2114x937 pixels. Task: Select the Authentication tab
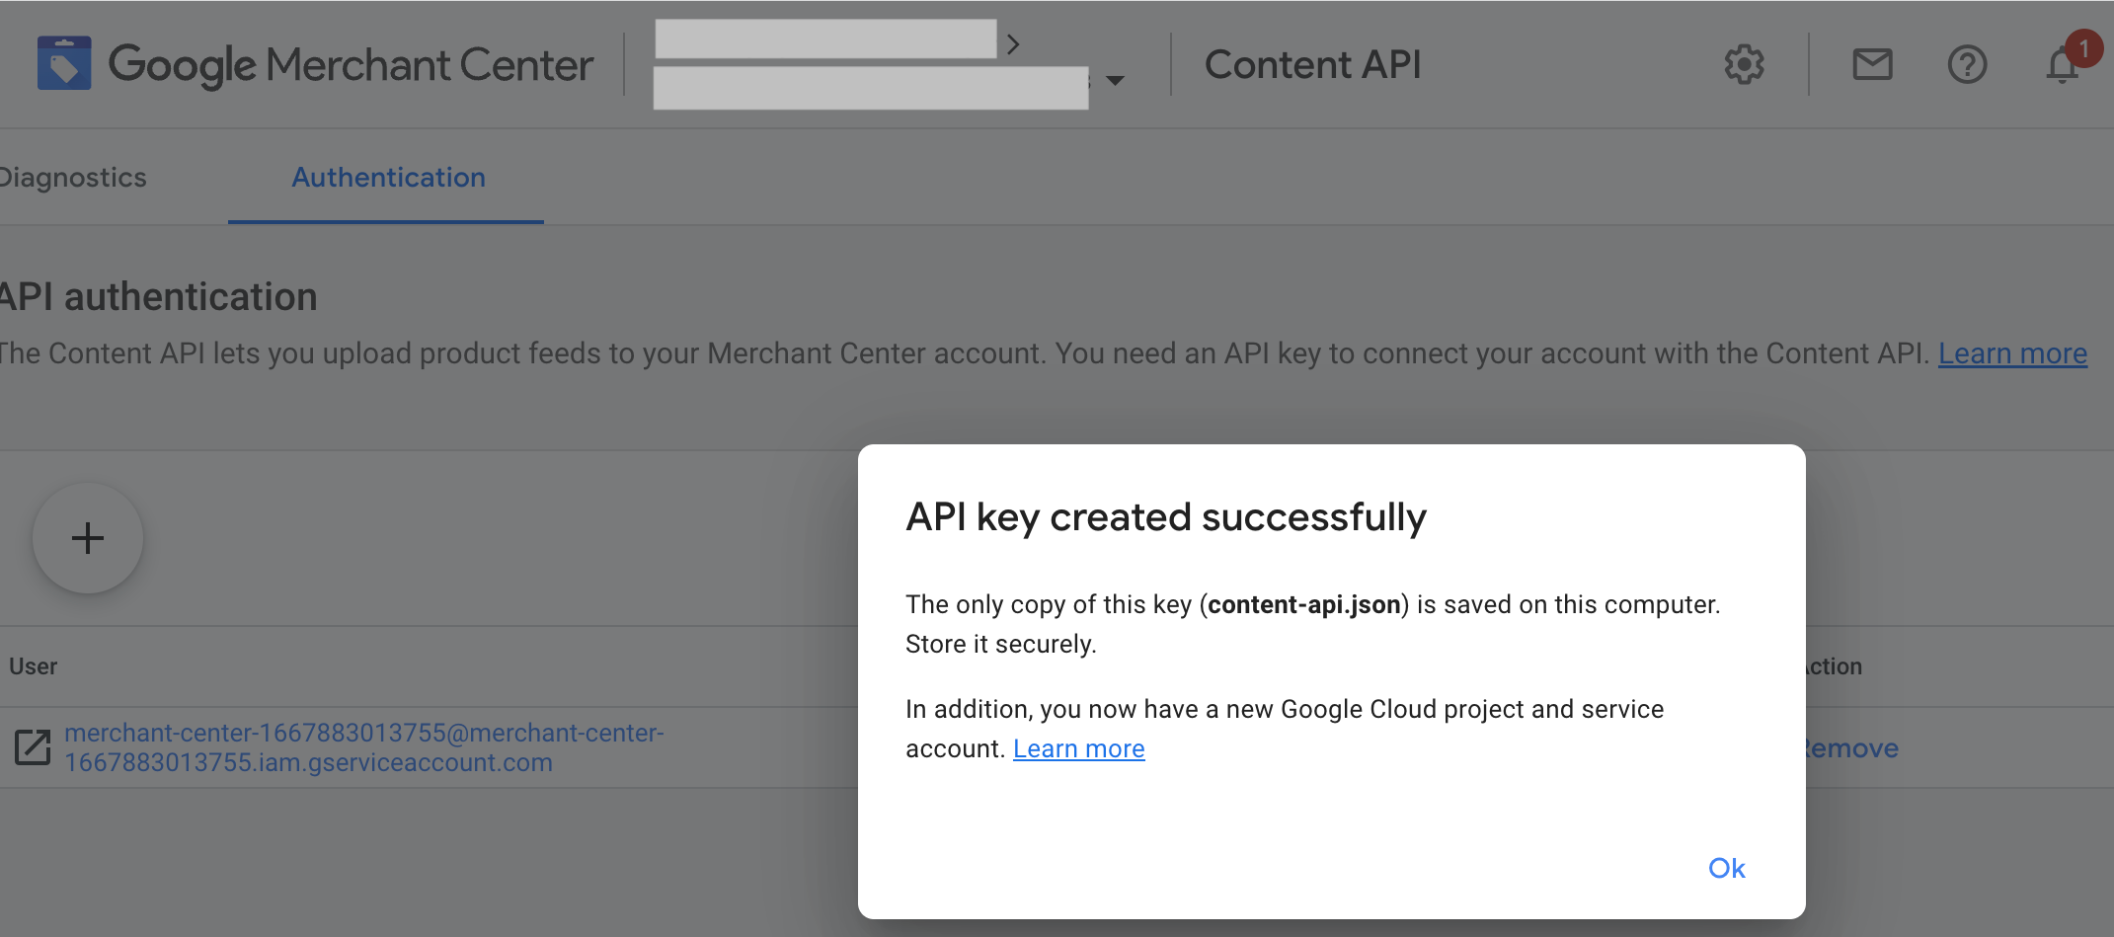[388, 178]
